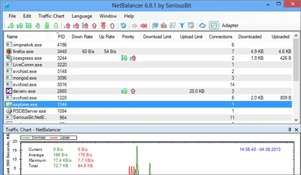The image size is (301, 175).
Task: Open the wrench and tools settings icon
Action: click(173, 25)
